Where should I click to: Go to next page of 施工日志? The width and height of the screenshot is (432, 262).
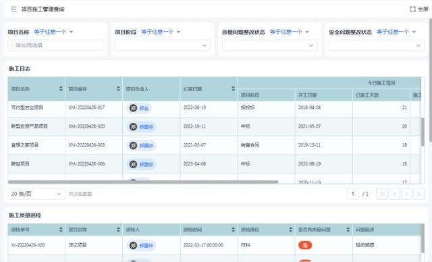pyautogui.click(x=406, y=194)
